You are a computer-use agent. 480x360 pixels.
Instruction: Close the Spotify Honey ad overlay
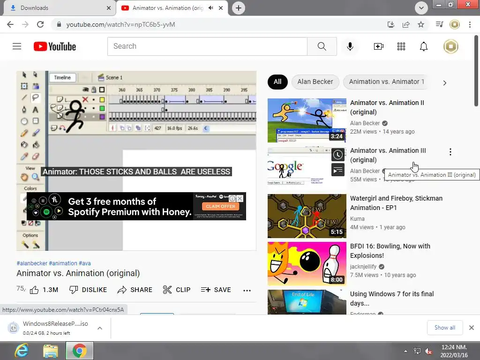(240, 198)
